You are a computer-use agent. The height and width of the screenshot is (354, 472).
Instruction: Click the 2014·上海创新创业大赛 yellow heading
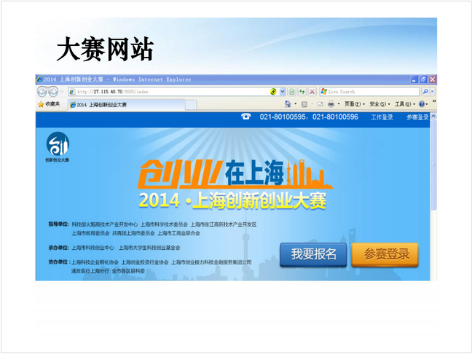[232, 201]
